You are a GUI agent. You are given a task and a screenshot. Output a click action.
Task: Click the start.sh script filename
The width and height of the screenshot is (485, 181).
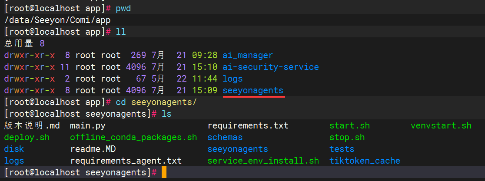click(x=349, y=126)
